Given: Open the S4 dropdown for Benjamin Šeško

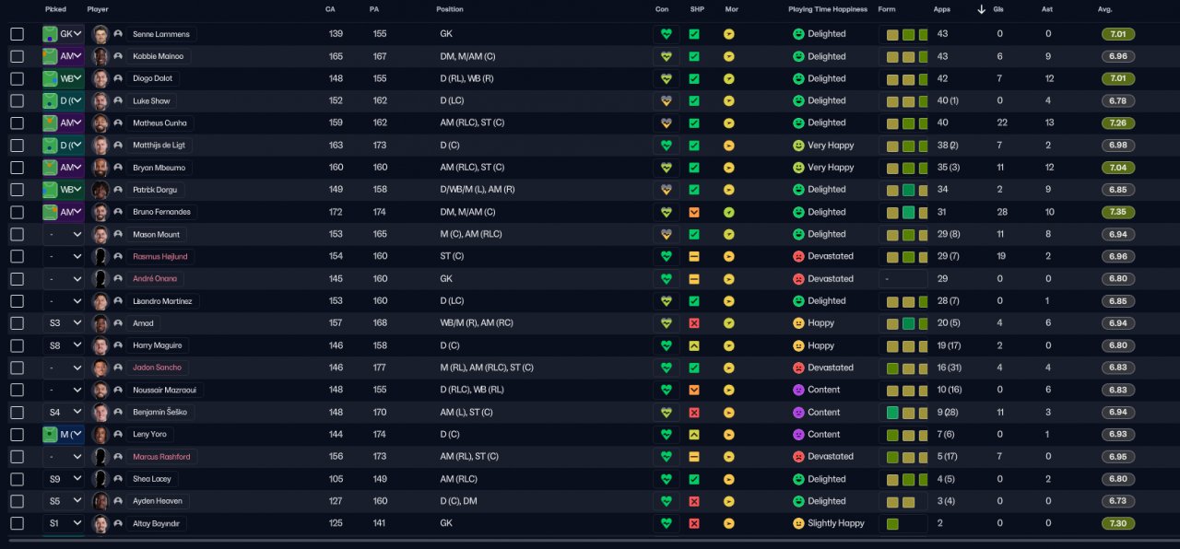Looking at the screenshot, I should (63, 412).
